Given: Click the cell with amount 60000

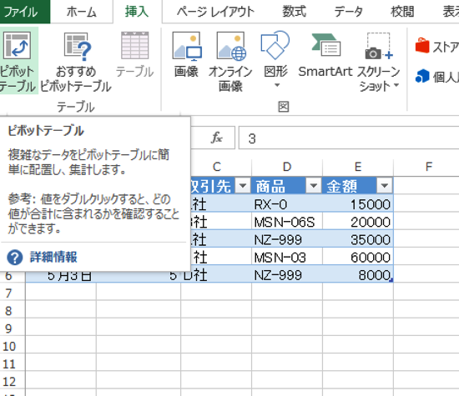Looking at the screenshot, I should pyautogui.click(x=358, y=257).
